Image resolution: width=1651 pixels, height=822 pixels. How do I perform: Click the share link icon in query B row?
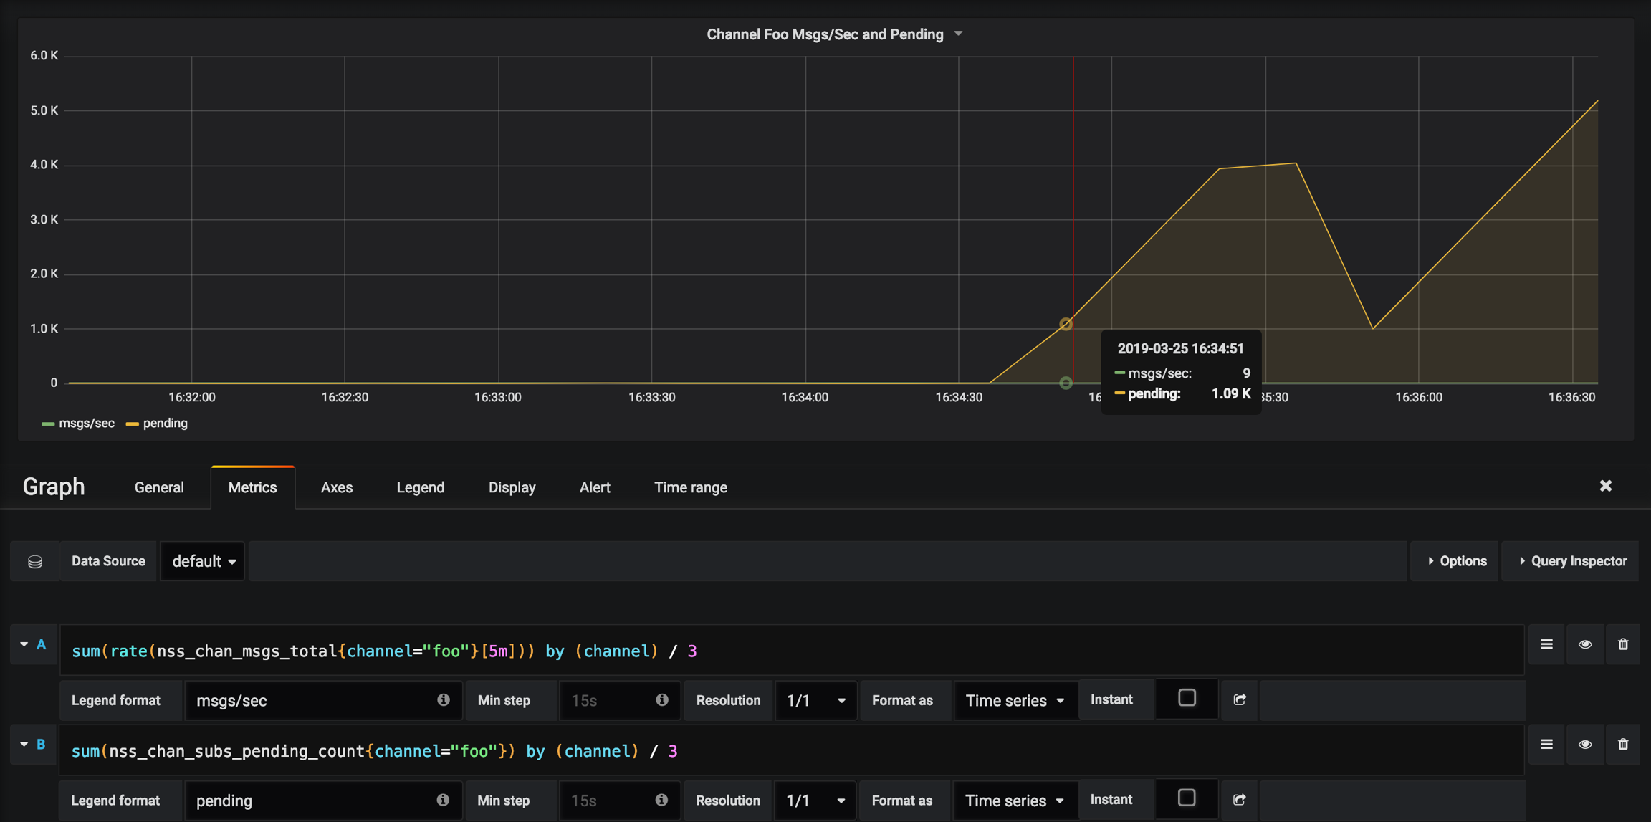click(x=1240, y=799)
